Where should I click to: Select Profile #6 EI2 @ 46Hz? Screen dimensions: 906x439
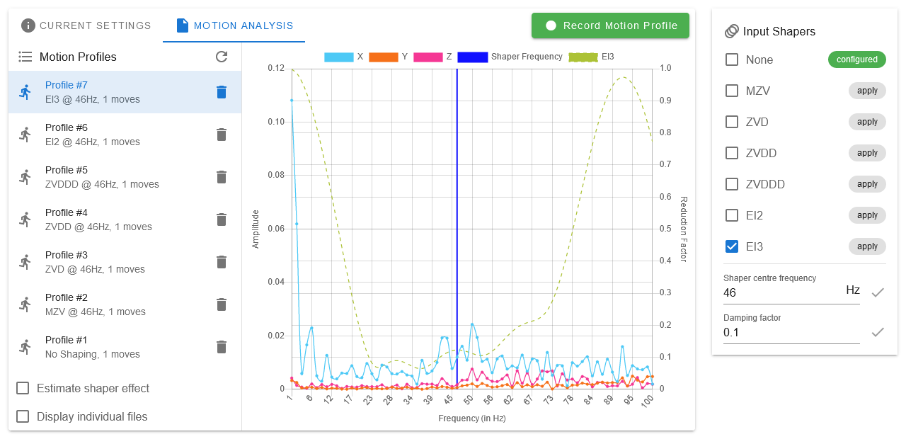click(x=125, y=135)
